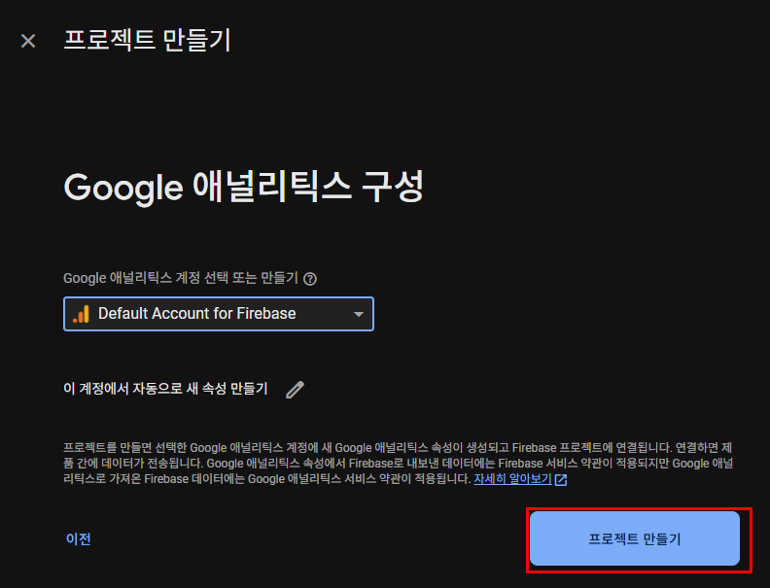Close the project creation dialog with X
770x588 pixels.
click(28, 41)
